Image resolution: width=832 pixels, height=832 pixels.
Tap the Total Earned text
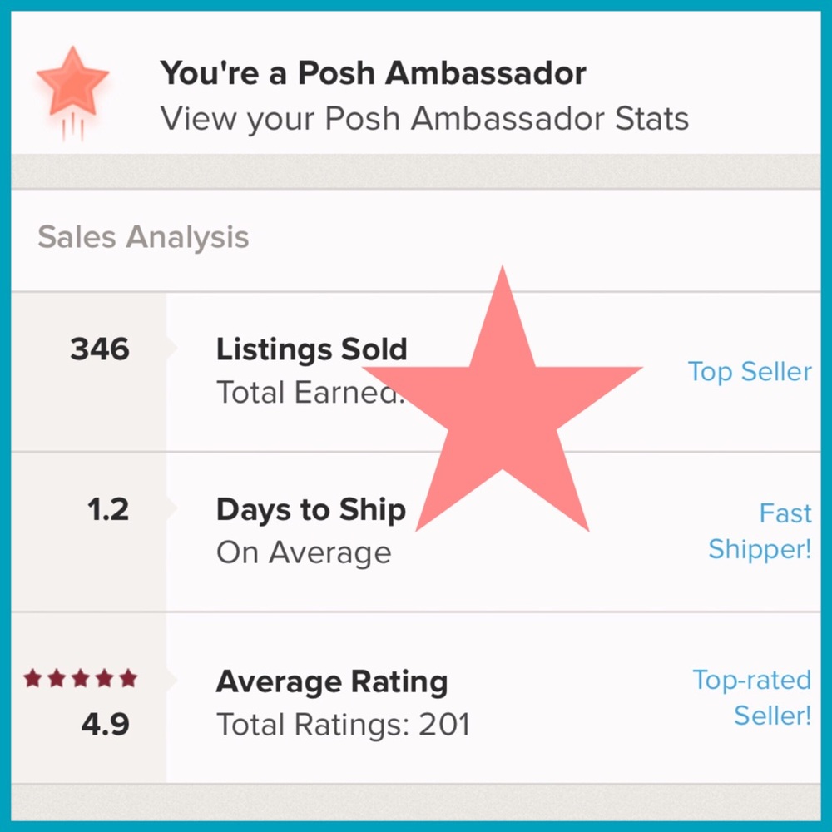(x=308, y=392)
